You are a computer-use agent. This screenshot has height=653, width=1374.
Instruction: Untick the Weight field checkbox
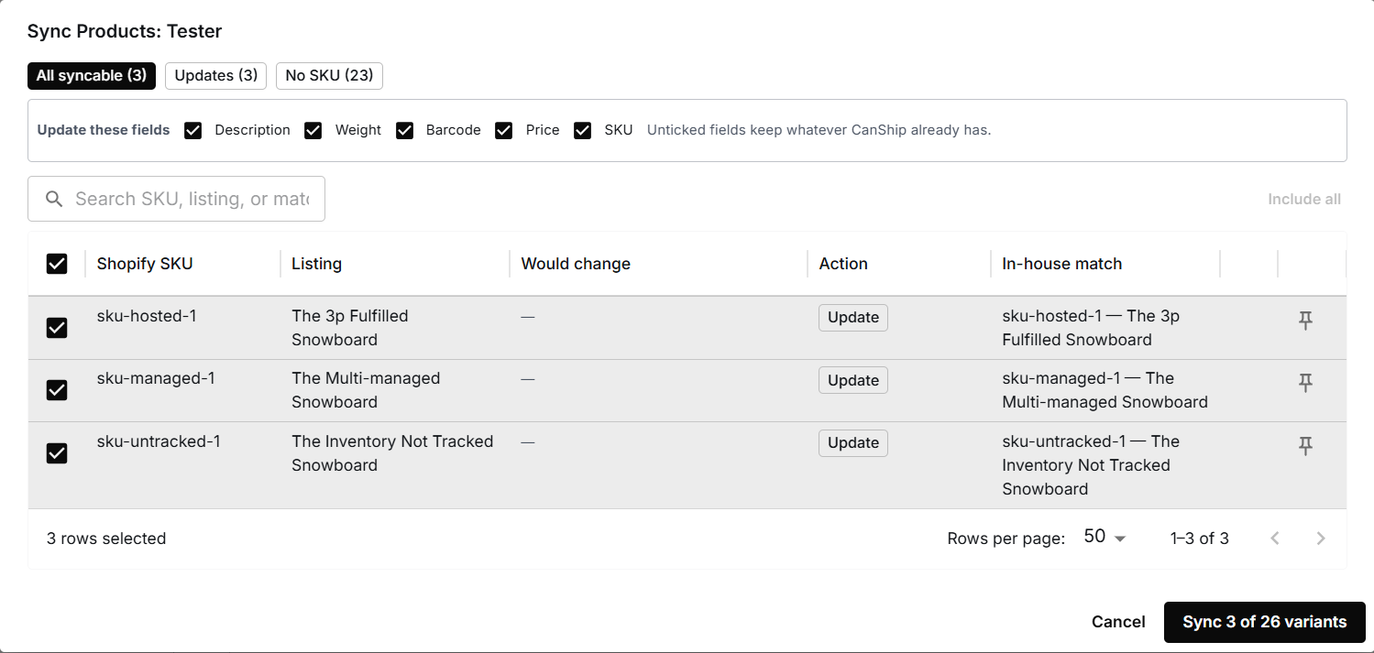pos(313,130)
